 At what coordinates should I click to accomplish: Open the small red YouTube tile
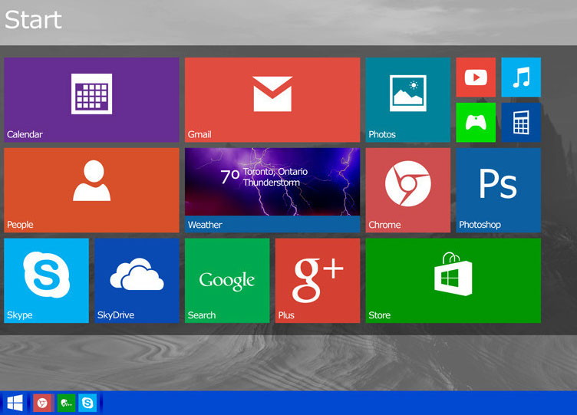point(476,77)
